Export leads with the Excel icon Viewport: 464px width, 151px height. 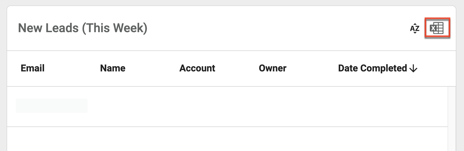coord(437,28)
